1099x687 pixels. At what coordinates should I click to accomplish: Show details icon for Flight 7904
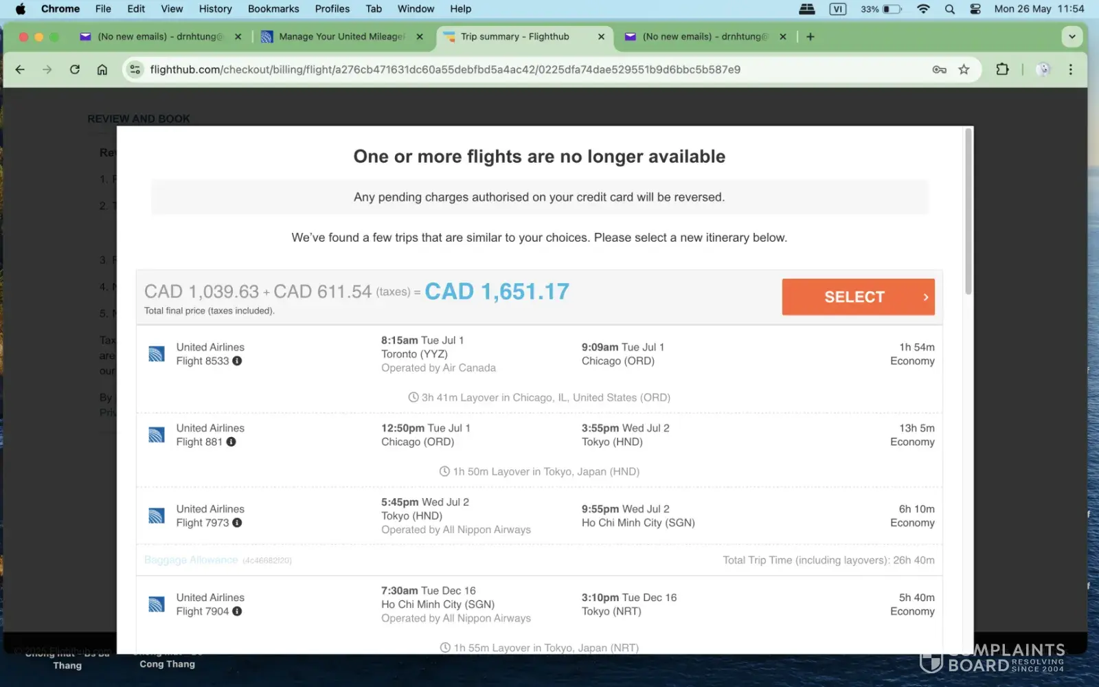237,611
